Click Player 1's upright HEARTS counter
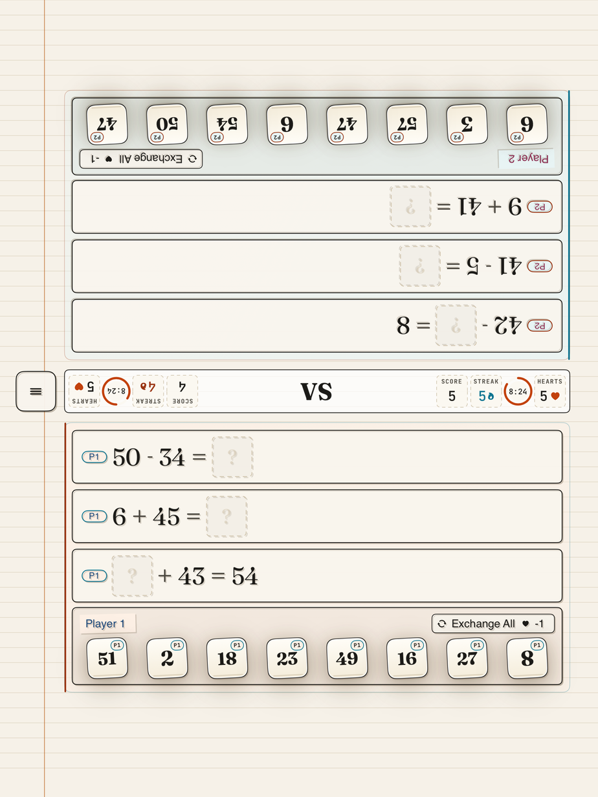 (x=550, y=391)
